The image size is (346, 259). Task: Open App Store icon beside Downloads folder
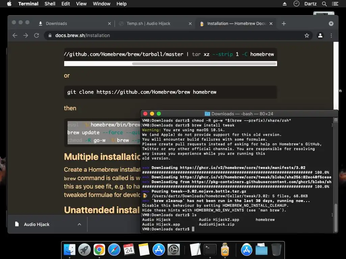[x=246, y=250]
